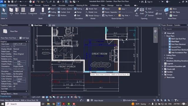188x106 pixels.
Task: Toggle the Exclude Options checkbox
Action: pos(124,100)
